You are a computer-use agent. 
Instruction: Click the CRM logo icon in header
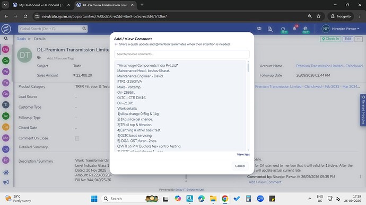click(x=6, y=29)
